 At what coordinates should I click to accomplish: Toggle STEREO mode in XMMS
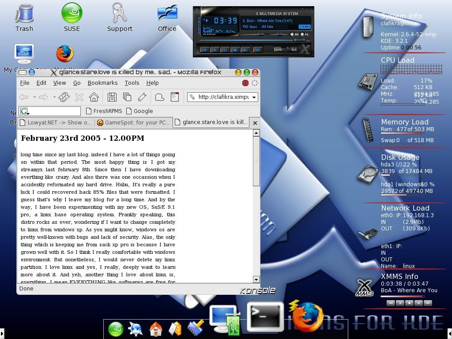(x=305, y=26)
